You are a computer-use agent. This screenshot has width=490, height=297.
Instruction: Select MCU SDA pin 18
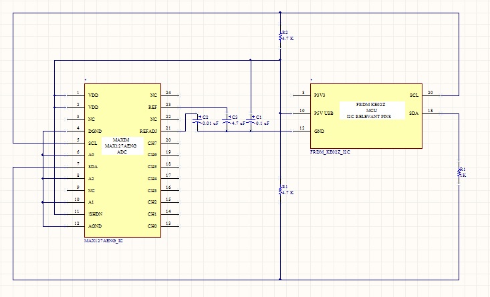414,113
